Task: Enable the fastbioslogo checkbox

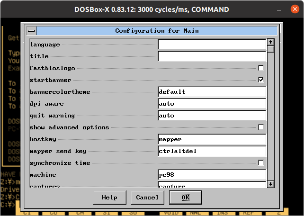Action: pos(261,68)
